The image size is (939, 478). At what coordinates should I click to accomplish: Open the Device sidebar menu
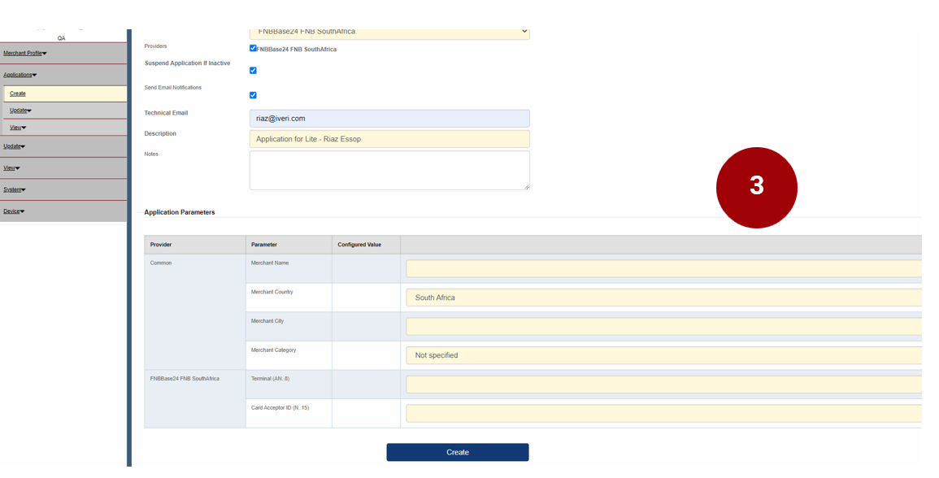coord(14,211)
